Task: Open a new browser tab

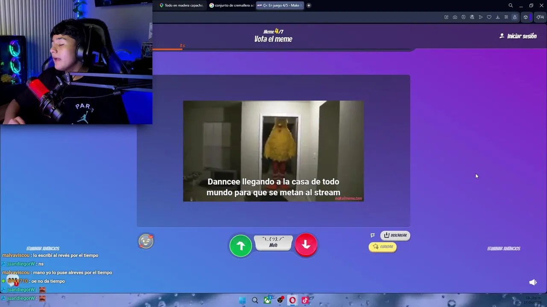Action: (x=309, y=6)
